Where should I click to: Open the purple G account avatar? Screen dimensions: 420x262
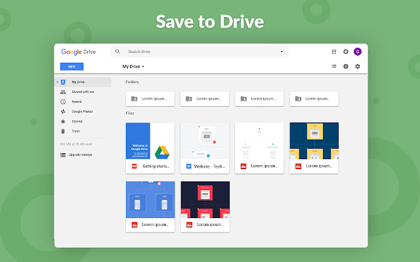(358, 52)
